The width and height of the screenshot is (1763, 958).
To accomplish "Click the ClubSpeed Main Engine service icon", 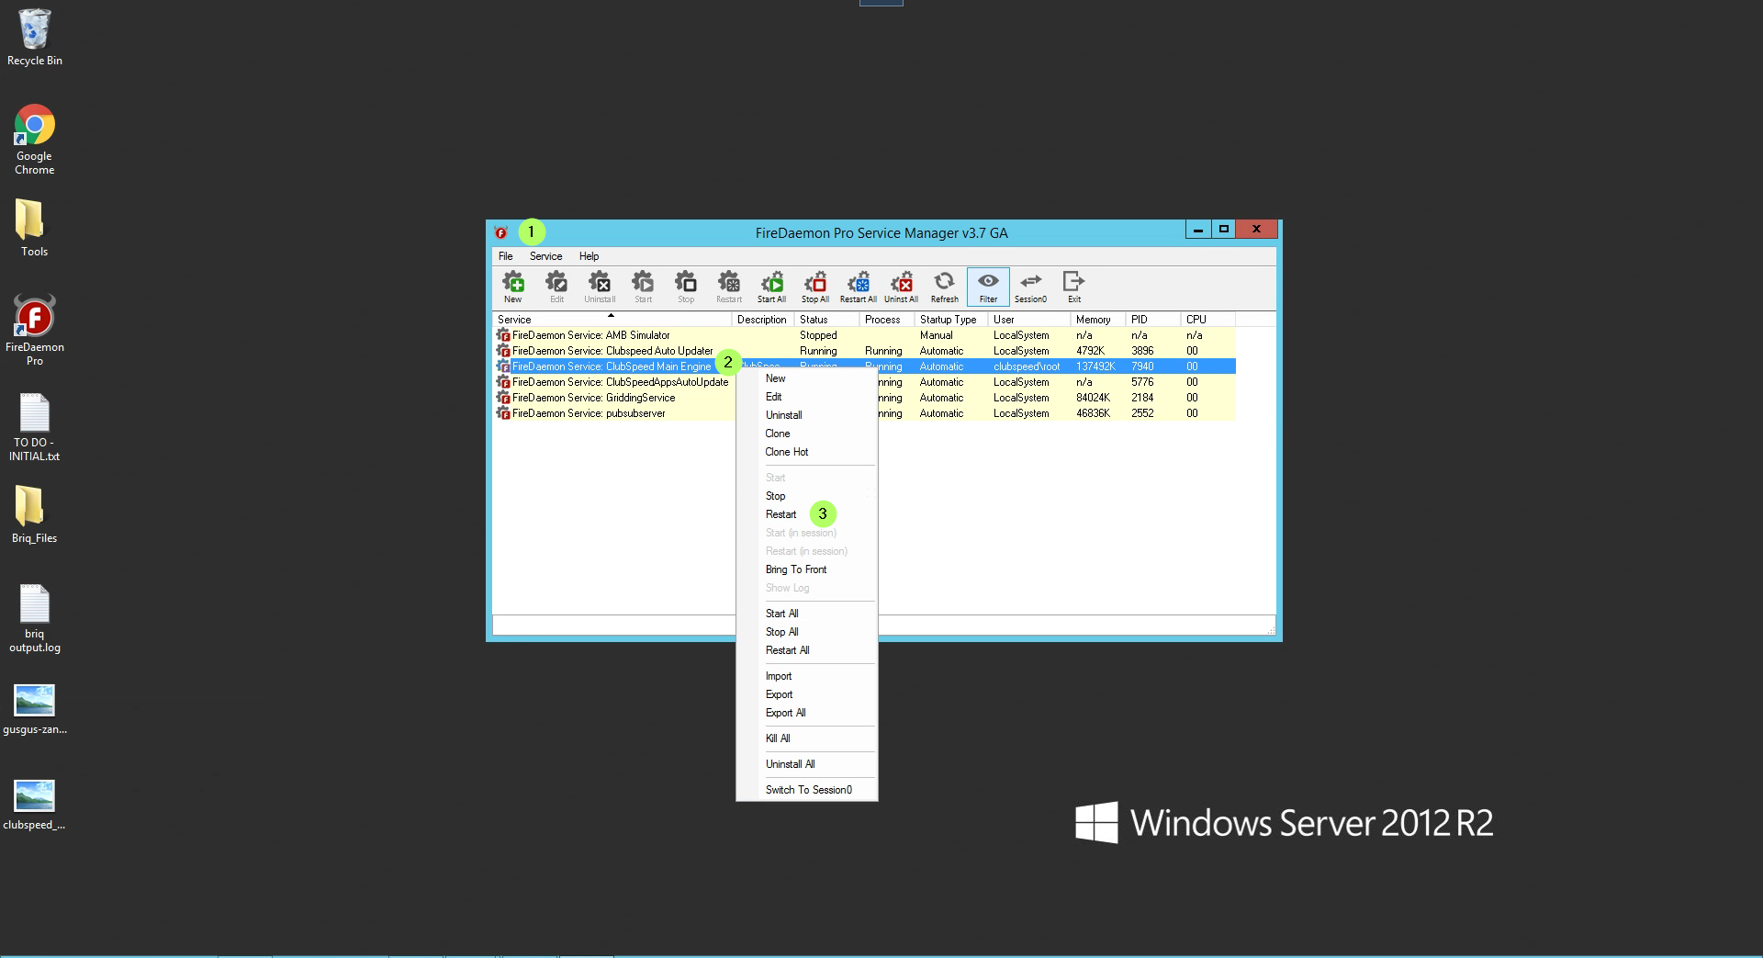I will pos(503,366).
